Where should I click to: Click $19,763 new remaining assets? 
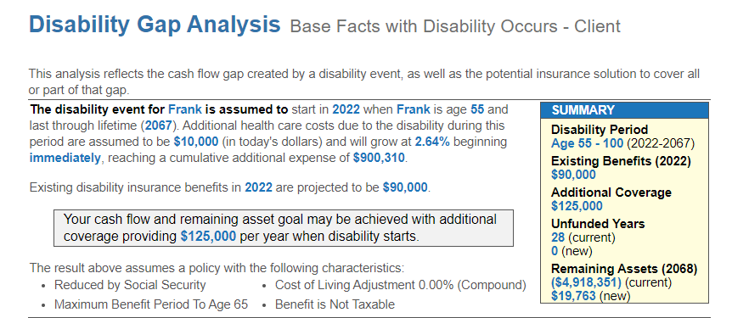(x=573, y=296)
